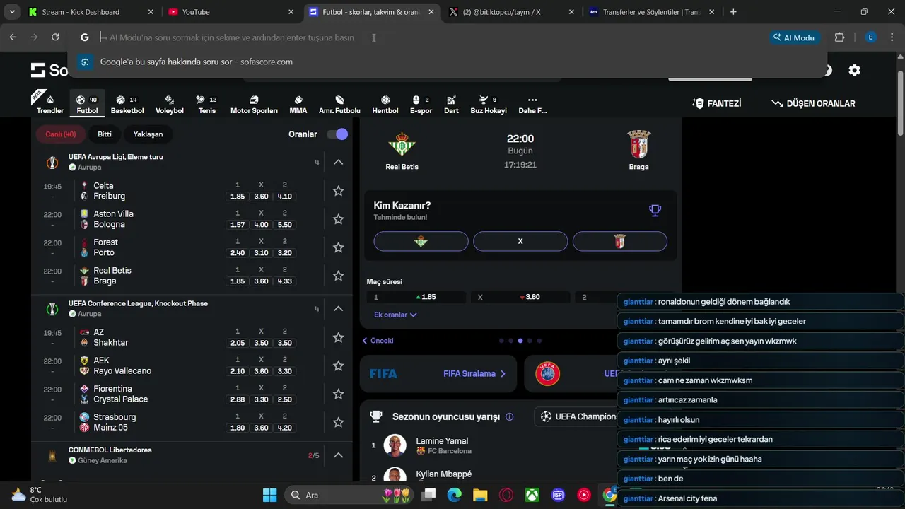Open the UEFA Champions League selector
This screenshot has height=509, width=905.
(x=576, y=416)
